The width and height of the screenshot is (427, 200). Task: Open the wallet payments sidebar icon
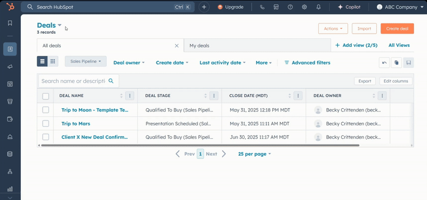tap(10, 119)
